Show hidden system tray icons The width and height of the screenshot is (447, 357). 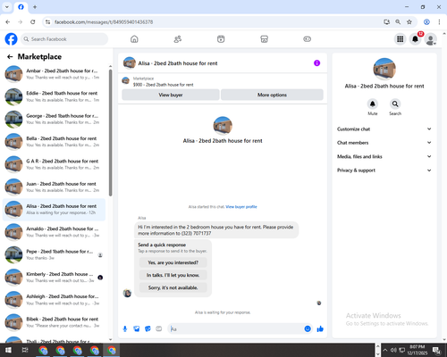pos(385,350)
